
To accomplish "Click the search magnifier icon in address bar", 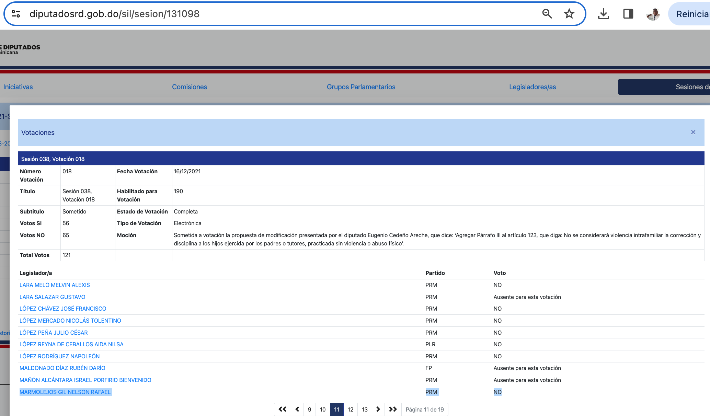I will click(x=547, y=14).
